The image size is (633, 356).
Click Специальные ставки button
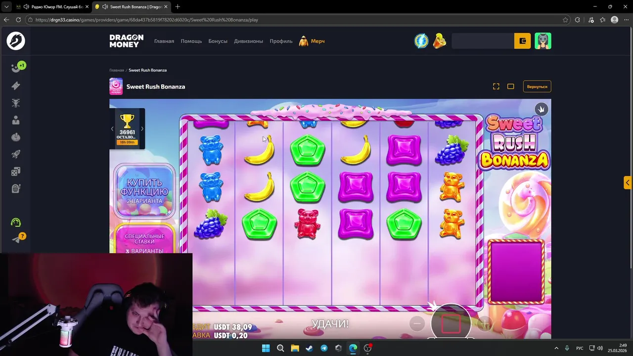144,240
